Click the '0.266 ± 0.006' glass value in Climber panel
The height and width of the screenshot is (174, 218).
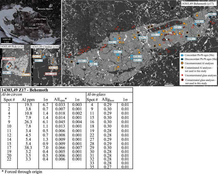coord(51,74)
